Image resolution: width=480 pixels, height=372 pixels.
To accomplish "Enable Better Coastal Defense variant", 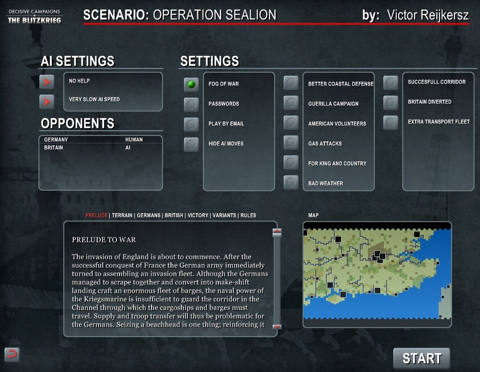I will [291, 83].
